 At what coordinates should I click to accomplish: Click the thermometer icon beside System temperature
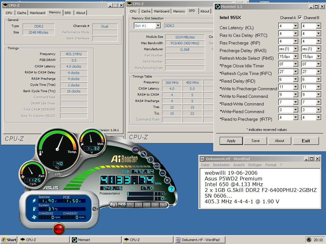34,209
